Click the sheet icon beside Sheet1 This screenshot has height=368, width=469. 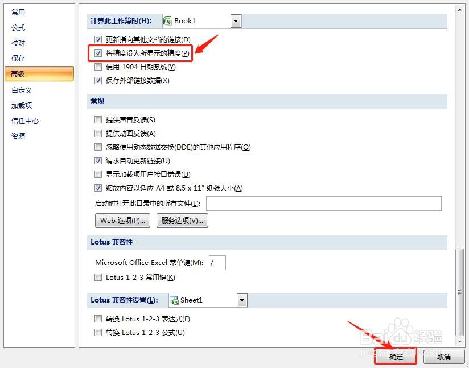point(174,300)
